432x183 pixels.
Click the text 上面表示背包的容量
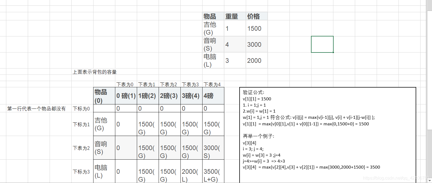pos(95,72)
